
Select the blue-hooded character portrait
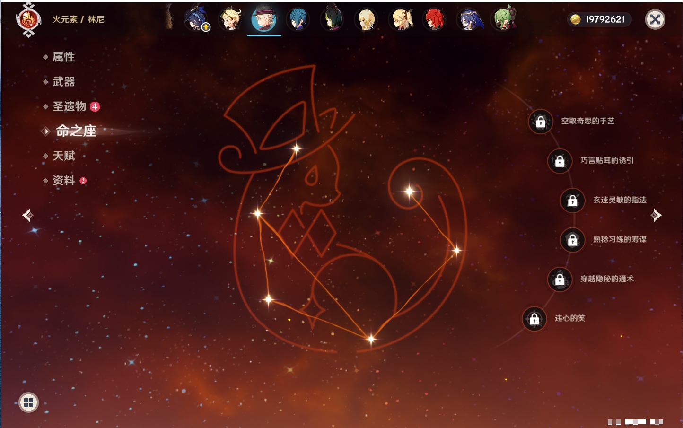coord(469,19)
